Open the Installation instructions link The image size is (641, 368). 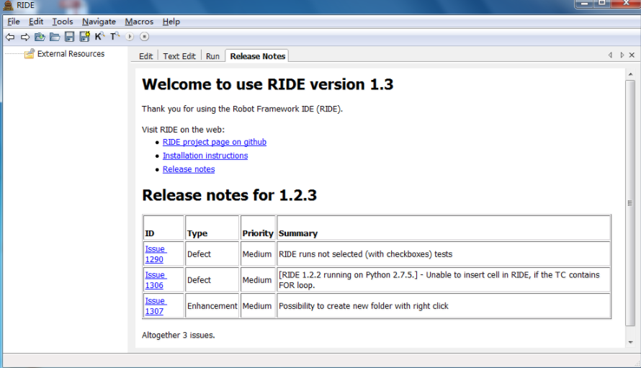coord(205,156)
